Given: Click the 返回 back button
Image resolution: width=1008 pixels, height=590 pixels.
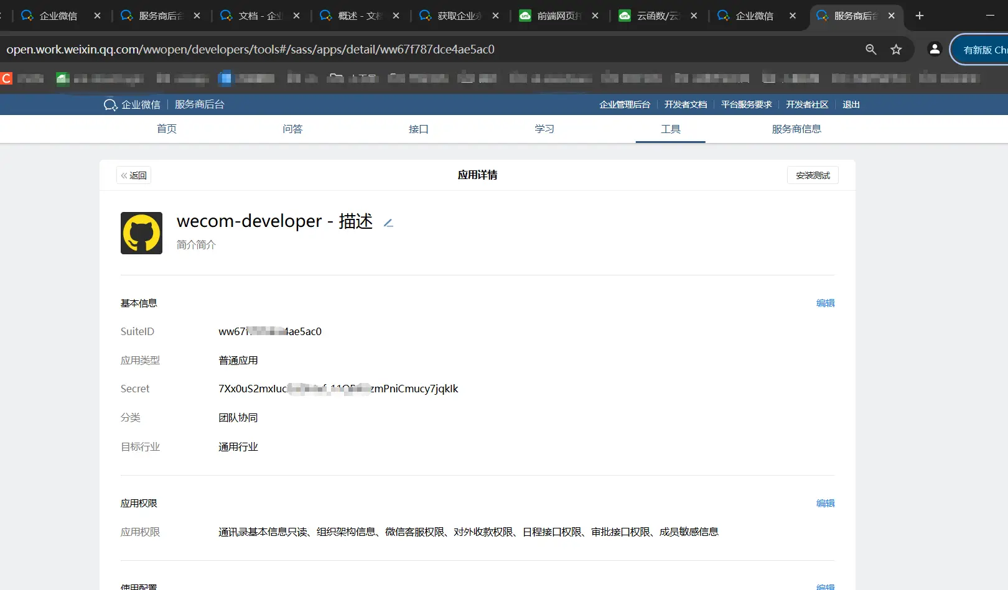Looking at the screenshot, I should pyautogui.click(x=134, y=175).
